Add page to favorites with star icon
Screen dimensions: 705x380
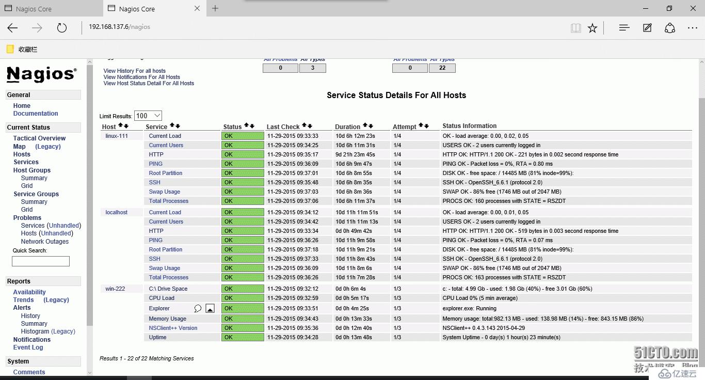click(x=592, y=28)
